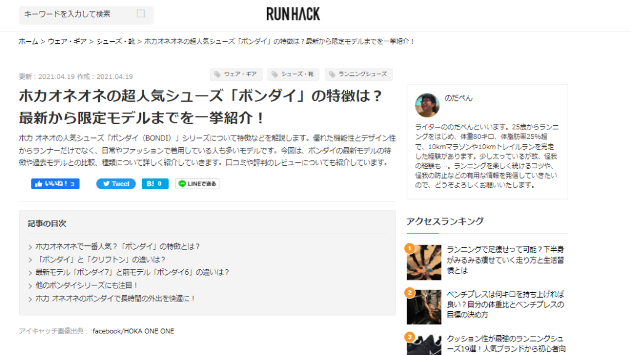
Task: Open ranking article ベンチプレスは何キロ
Action: [x=505, y=304]
